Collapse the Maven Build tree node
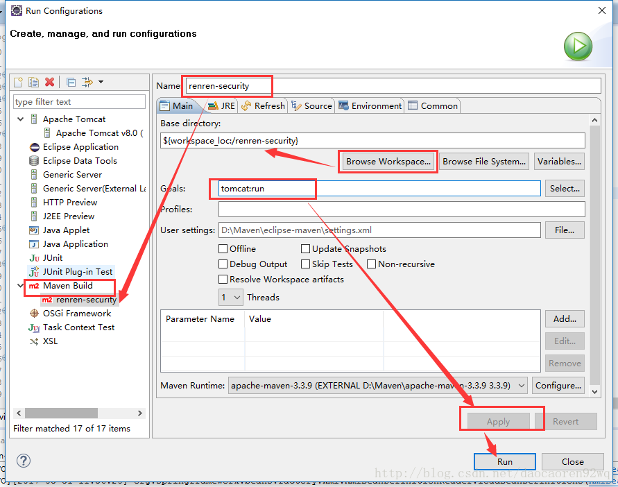The height and width of the screenshot is (487, 618). tap(21, 286)
